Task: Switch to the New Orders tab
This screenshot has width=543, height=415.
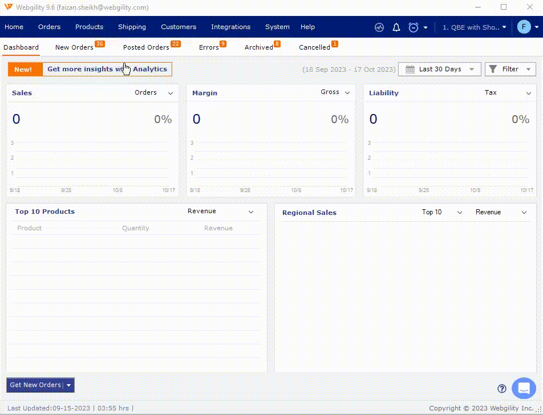Action: click(x=74, y=47)
